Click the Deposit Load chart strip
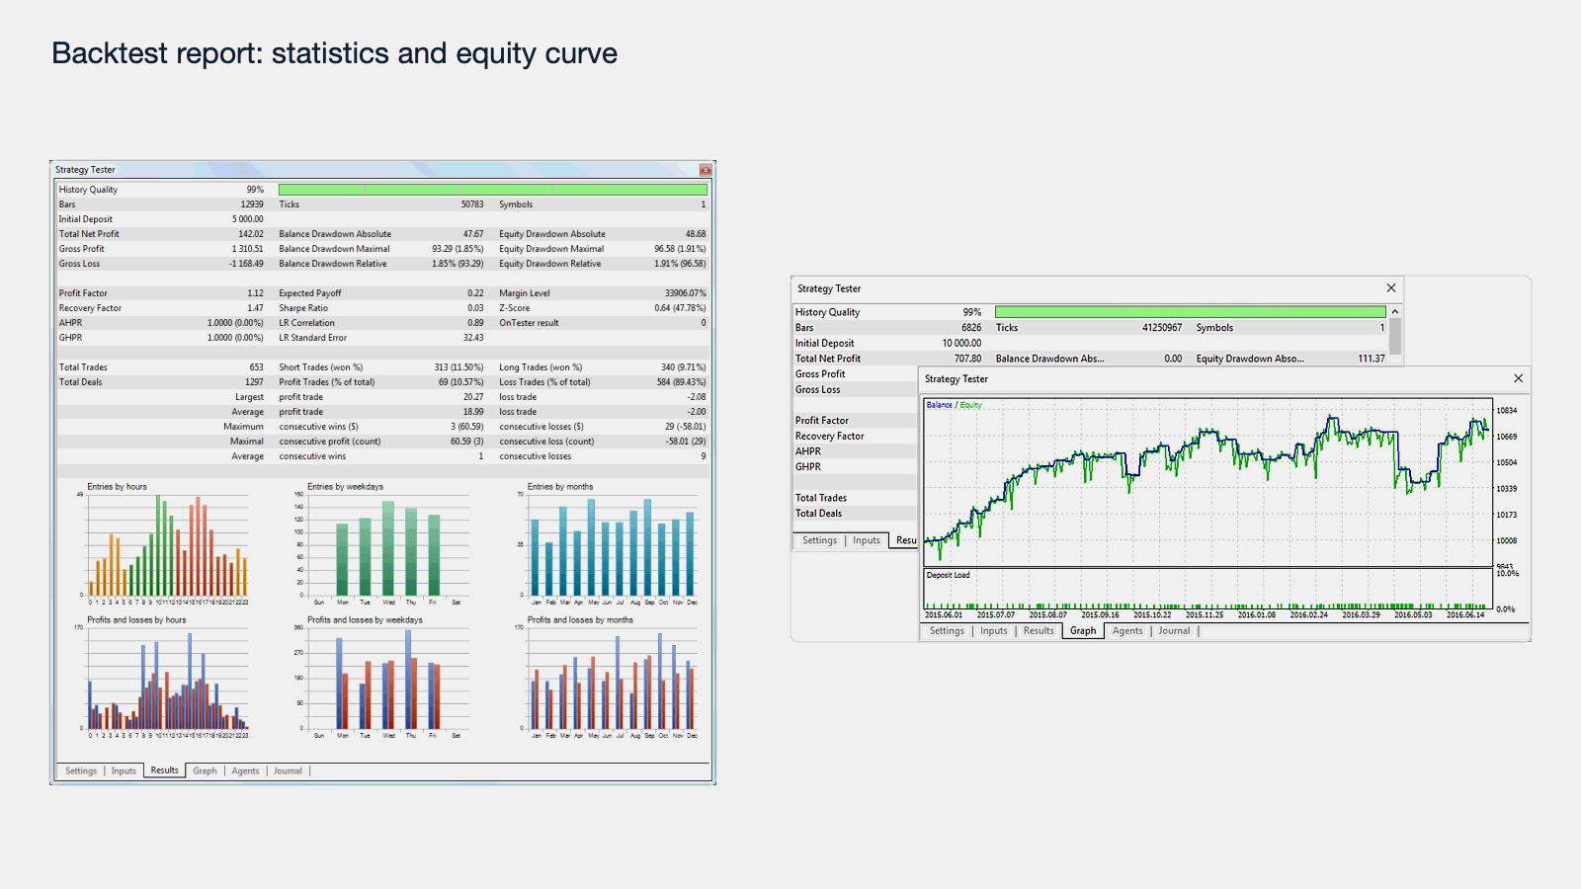 click(x=1207, y=589)
